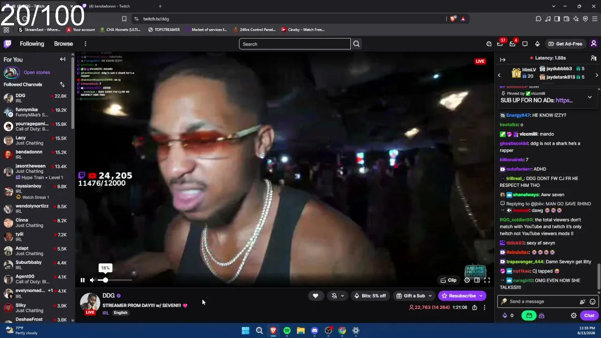Send message with the Chat button
Viewport: 601px width, 338px height.
(x=589, y=315)
